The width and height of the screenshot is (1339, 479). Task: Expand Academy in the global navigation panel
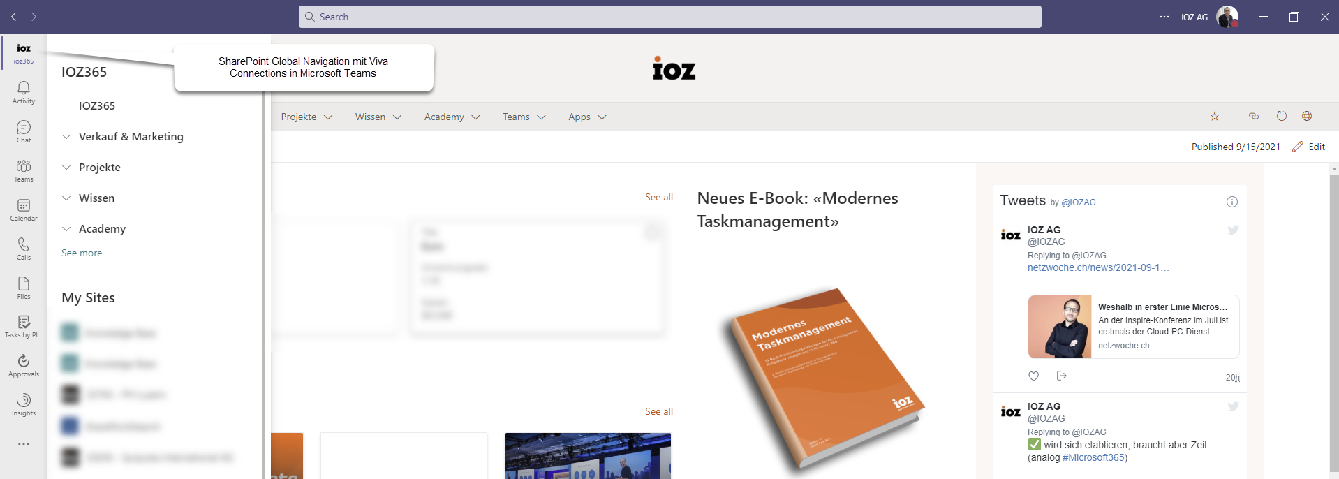[66, 229]
